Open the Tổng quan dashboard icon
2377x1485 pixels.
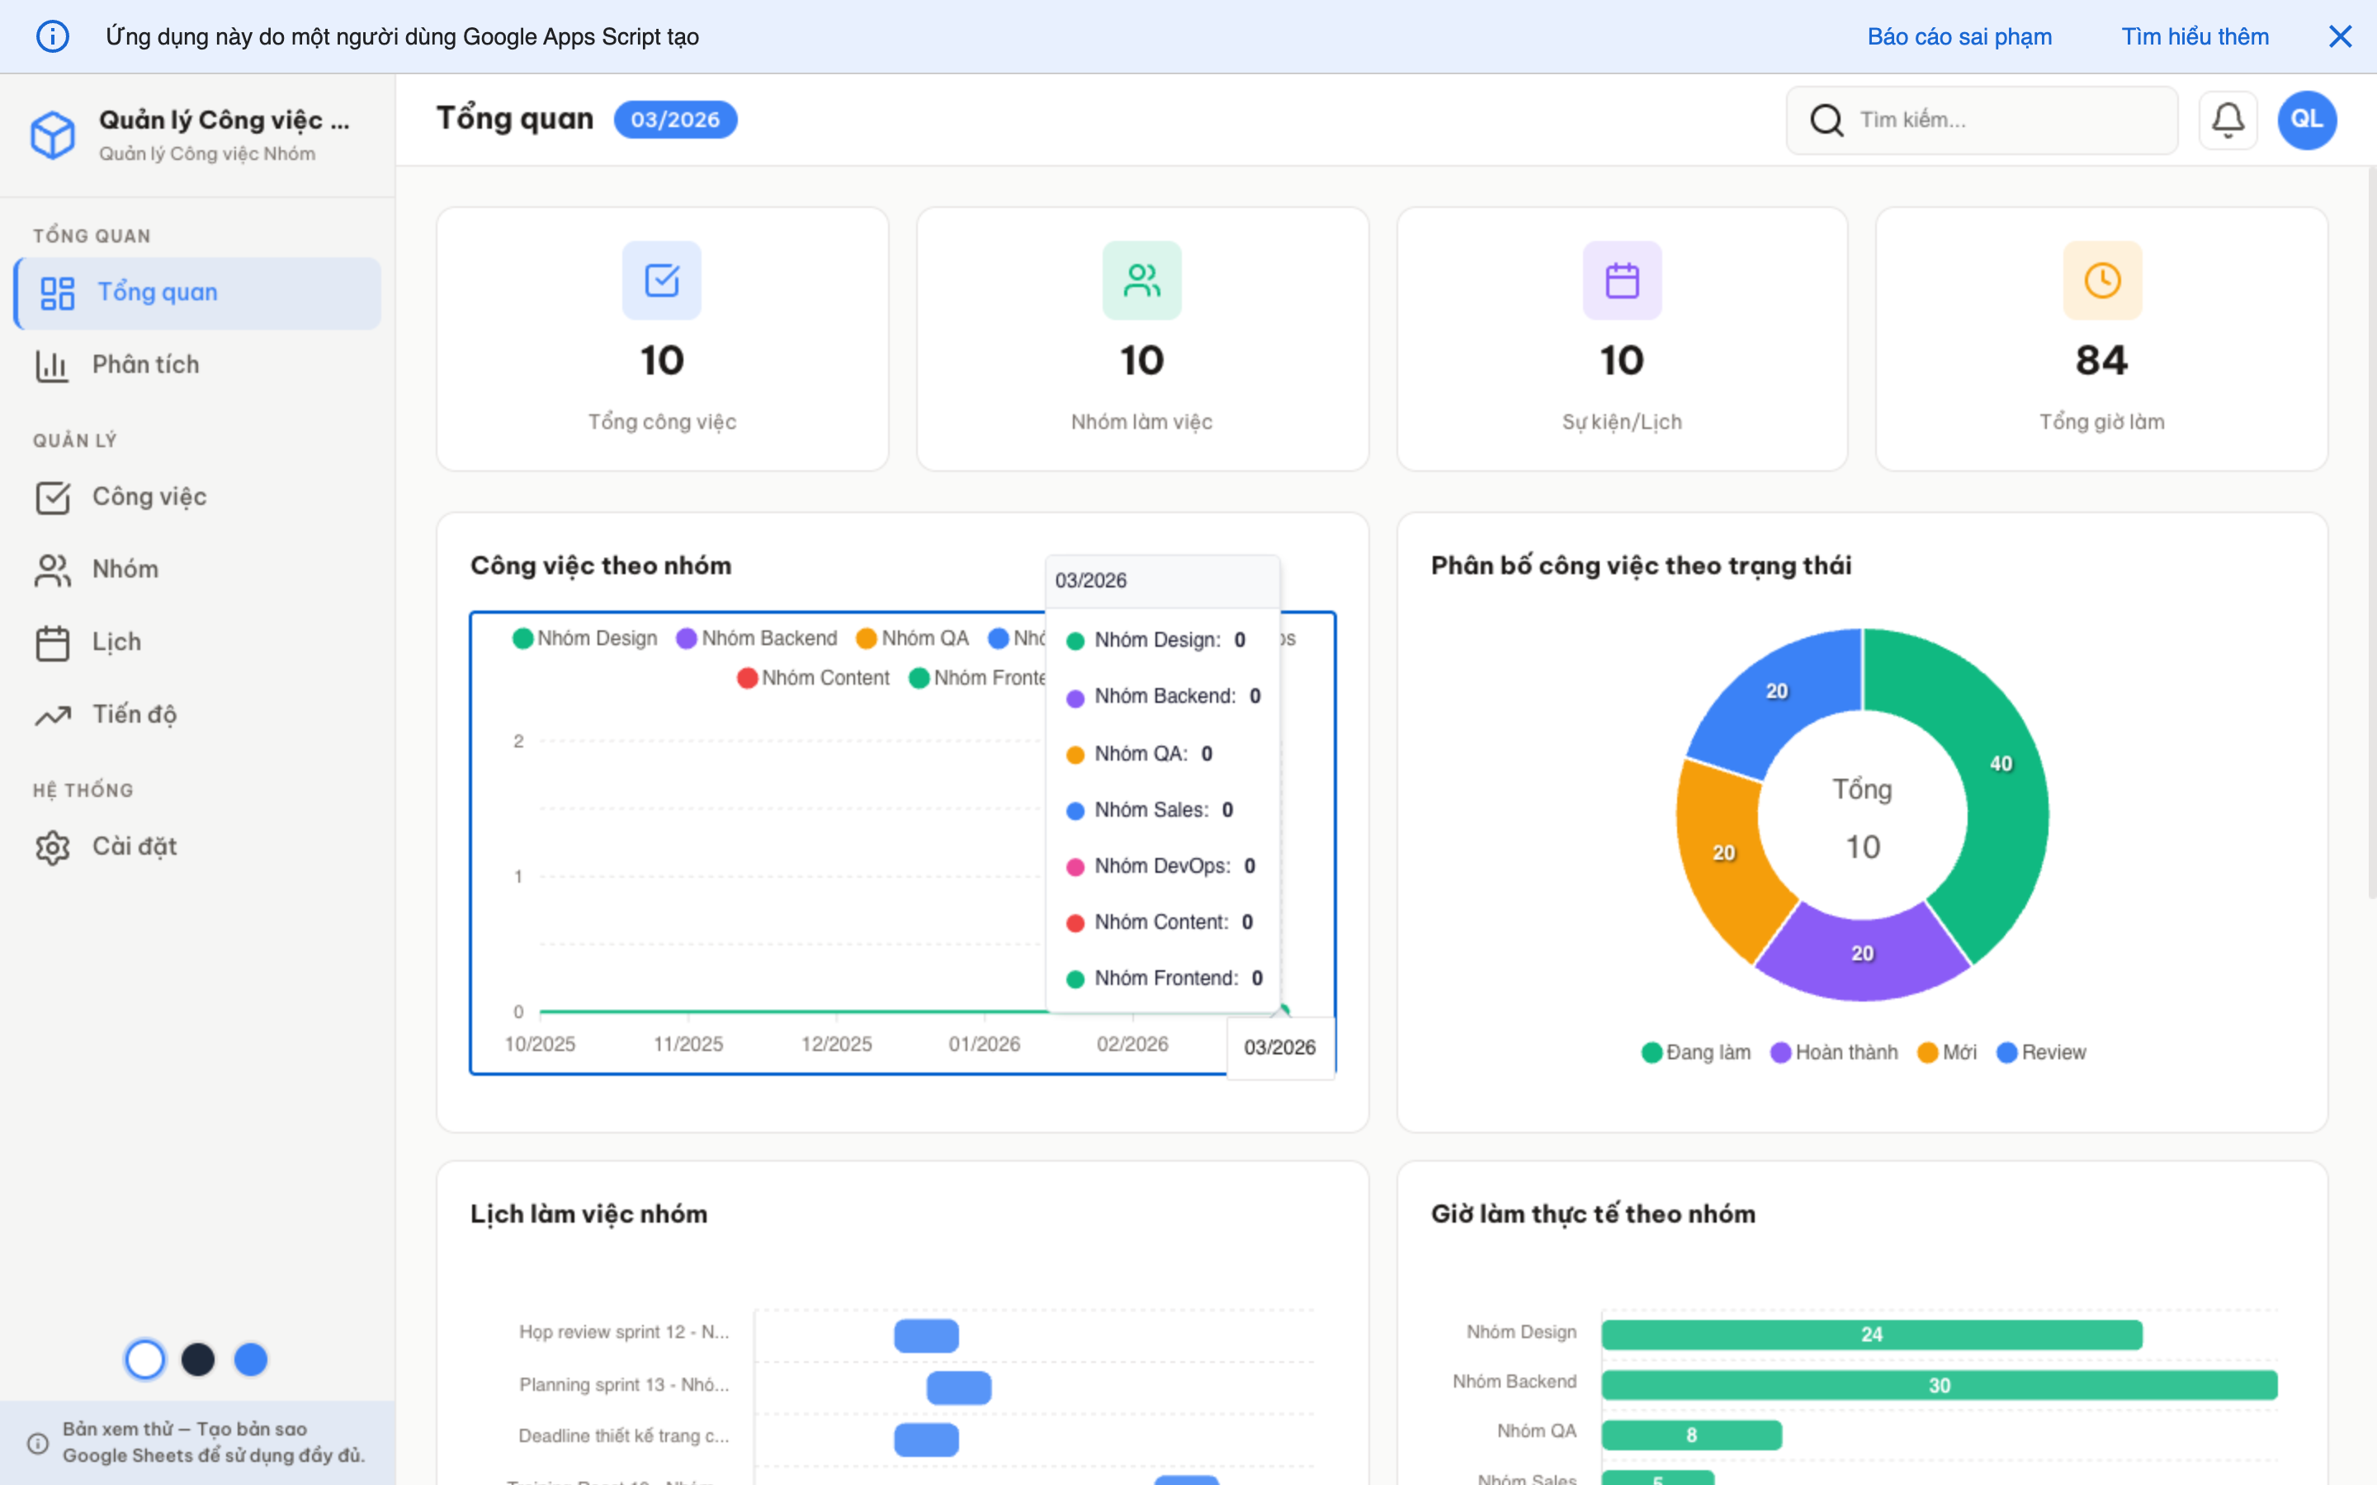(56, 292)
